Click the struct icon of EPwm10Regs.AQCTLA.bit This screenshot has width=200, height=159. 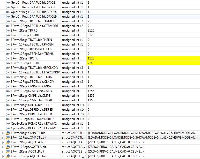(8, 147)
